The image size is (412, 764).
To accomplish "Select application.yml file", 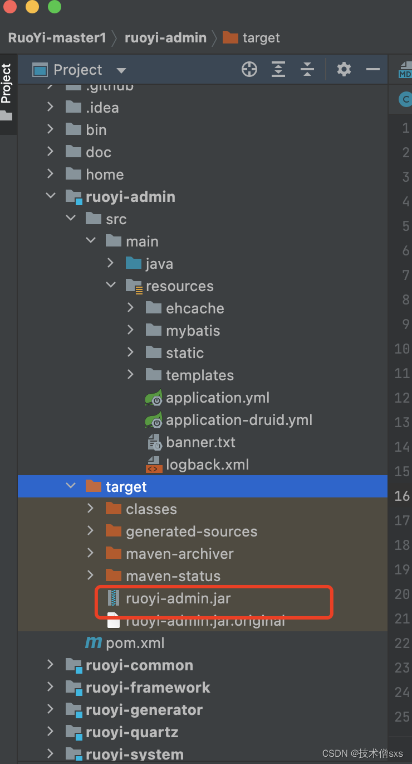I will (218, 398).
